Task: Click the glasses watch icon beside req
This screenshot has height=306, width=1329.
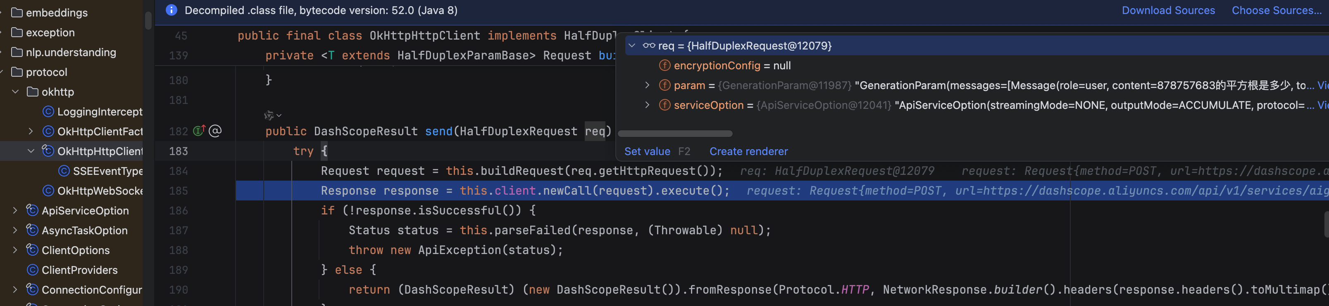Action: click(x=648, y=46)
